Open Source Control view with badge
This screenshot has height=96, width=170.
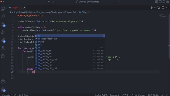[3, 25]
